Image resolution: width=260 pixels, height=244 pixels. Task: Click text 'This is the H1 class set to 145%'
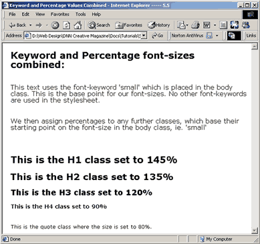[94, 160]
